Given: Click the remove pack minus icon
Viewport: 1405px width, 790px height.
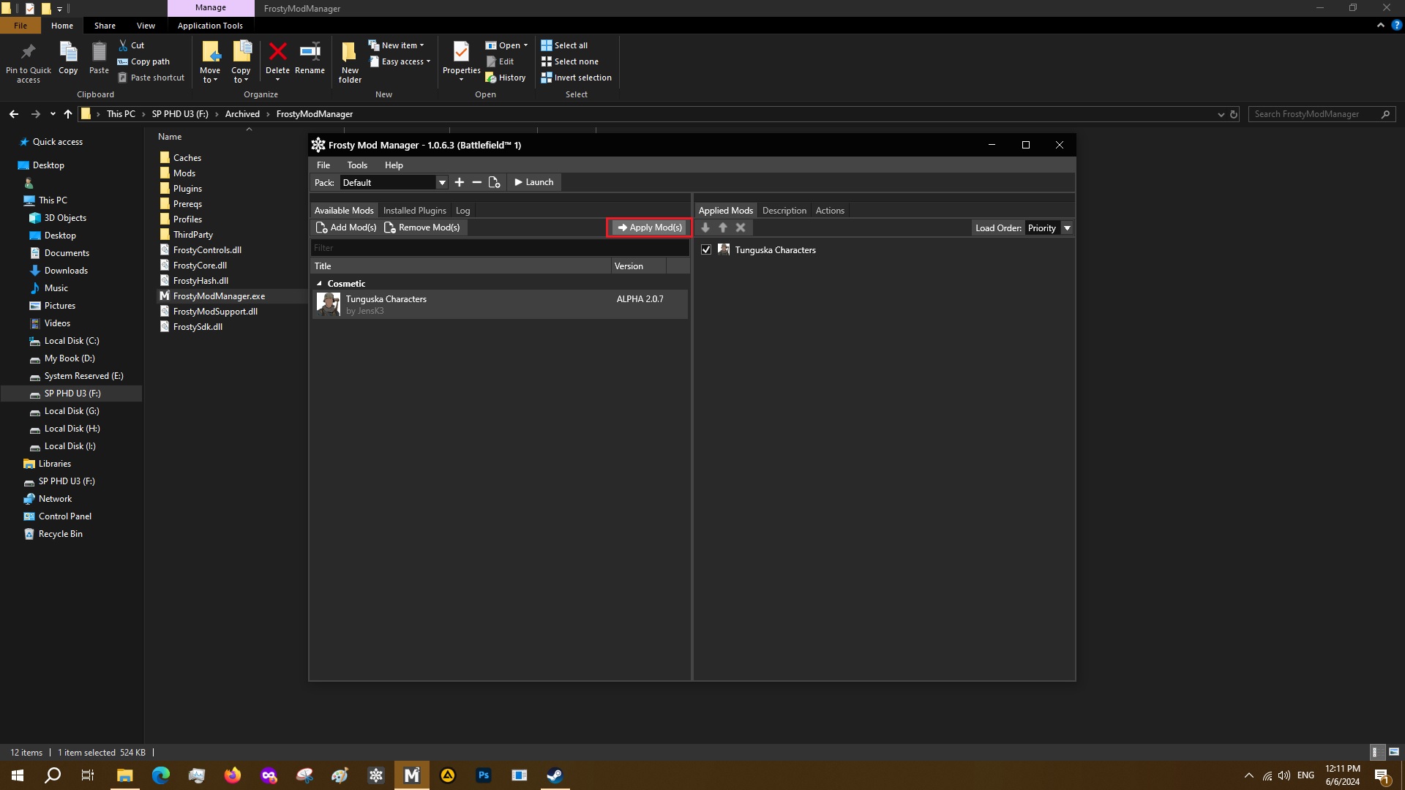Looking at the screenshot, I should [477, 182].
